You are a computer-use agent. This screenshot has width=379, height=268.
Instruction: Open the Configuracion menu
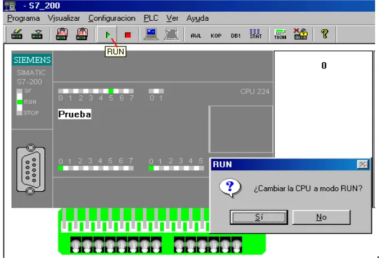(112, 19)
